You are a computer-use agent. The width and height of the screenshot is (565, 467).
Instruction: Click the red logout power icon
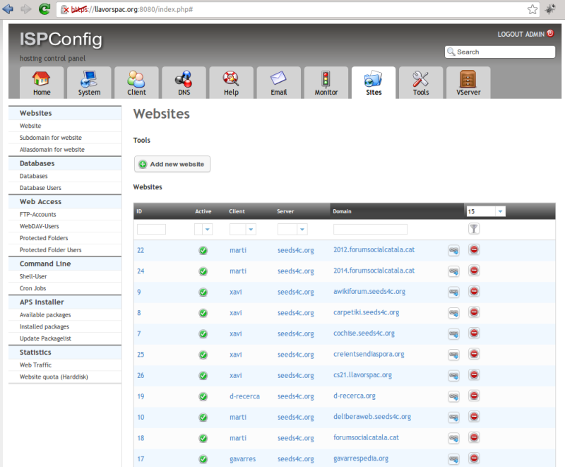tap(550, 33)
